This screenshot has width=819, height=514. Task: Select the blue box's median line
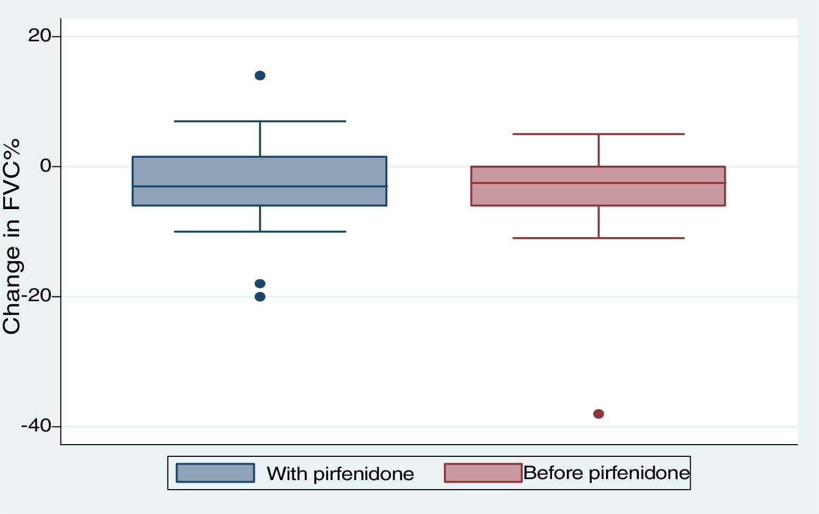[260, 186]
